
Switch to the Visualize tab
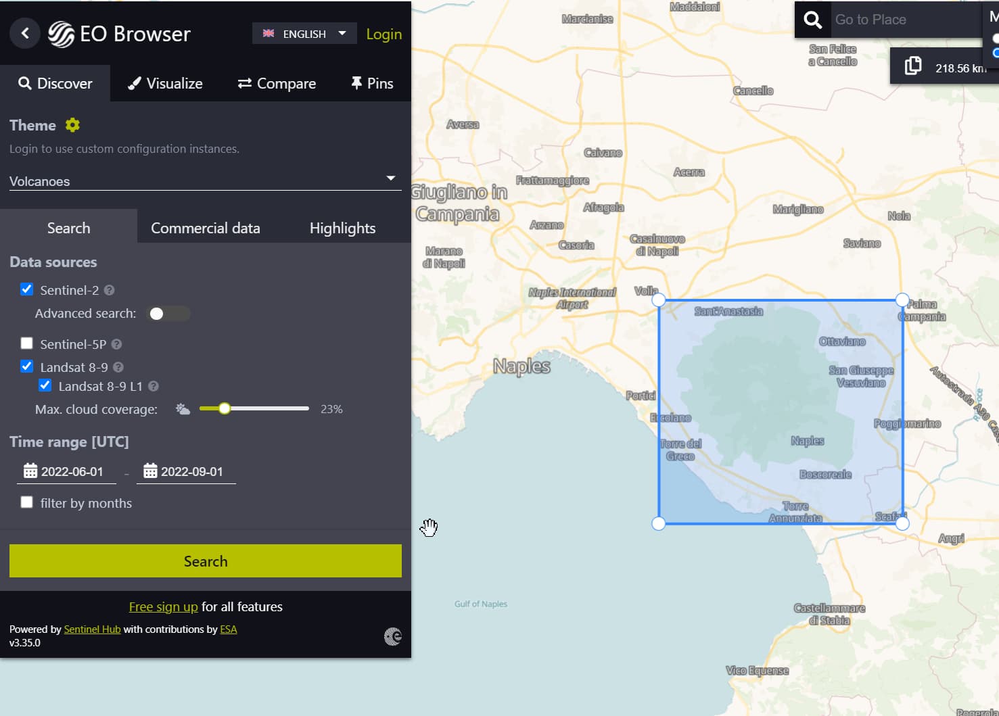166,83
